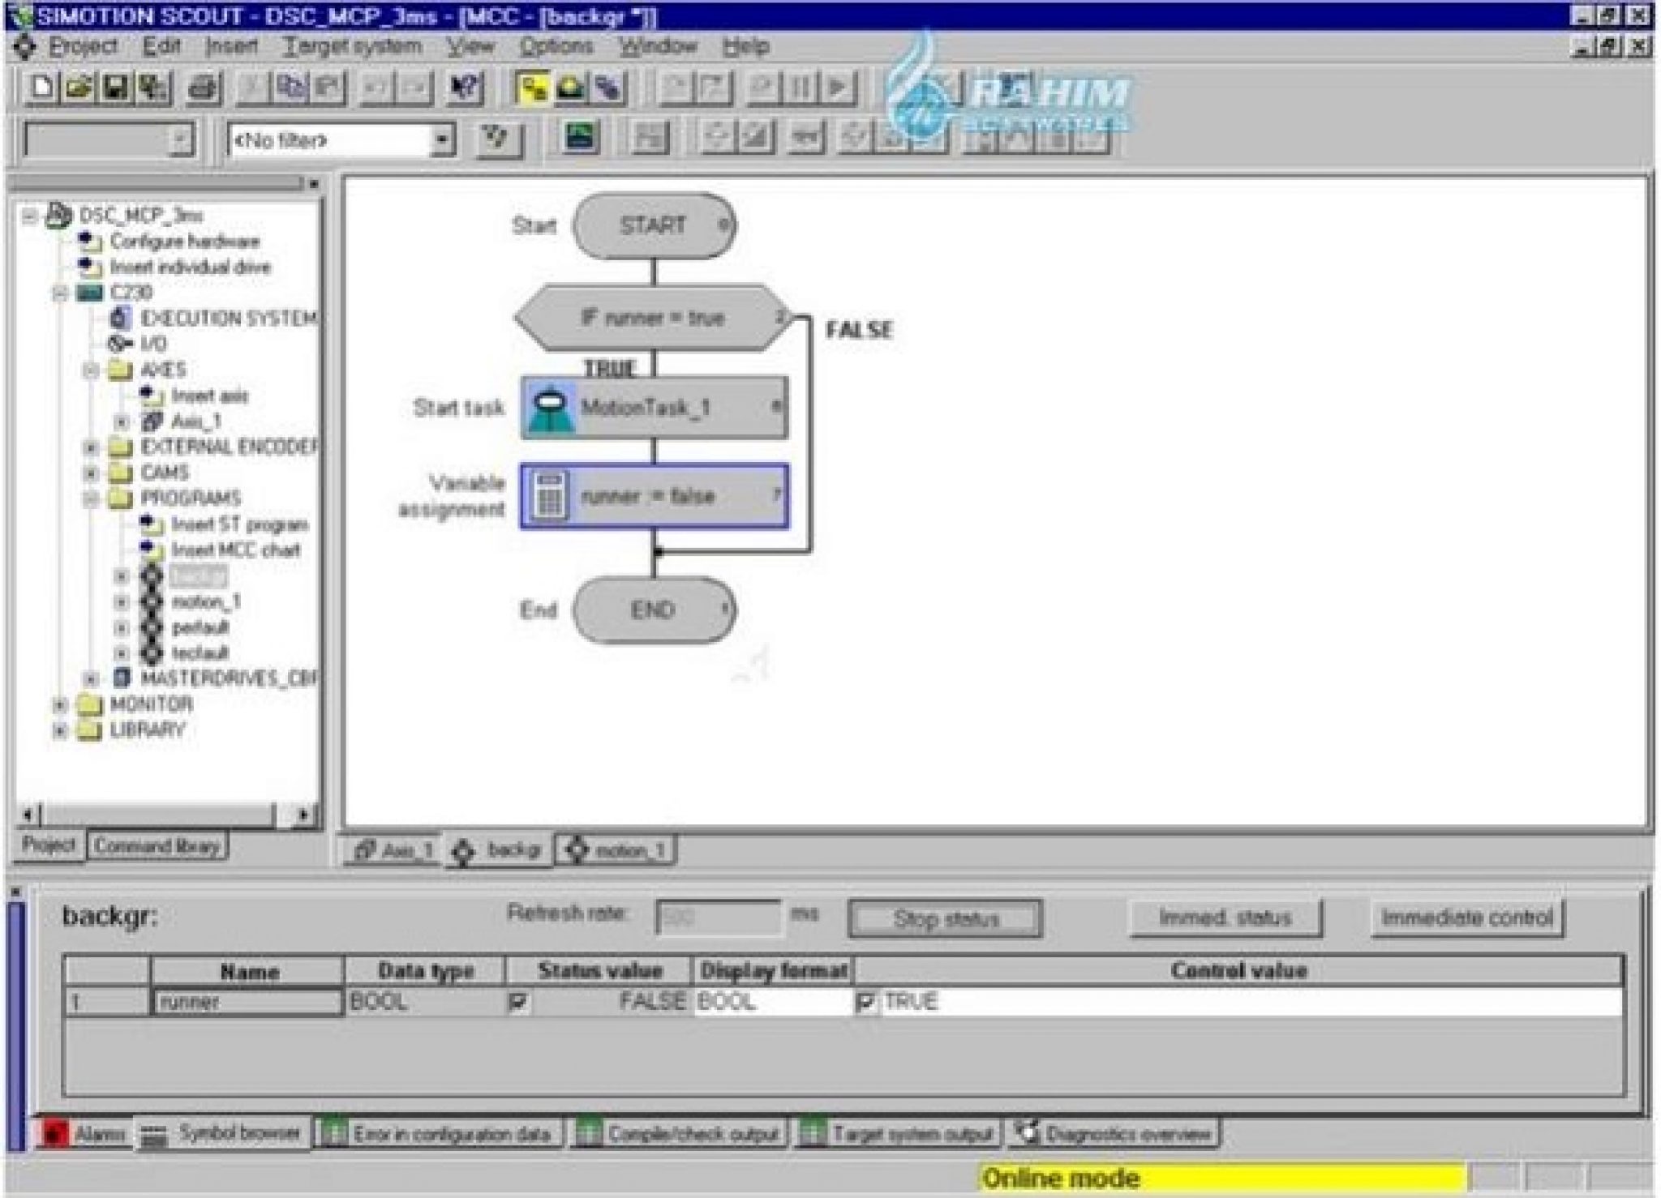
Task: Create a new project via toolbar icon
Action: tap(42, 89)
